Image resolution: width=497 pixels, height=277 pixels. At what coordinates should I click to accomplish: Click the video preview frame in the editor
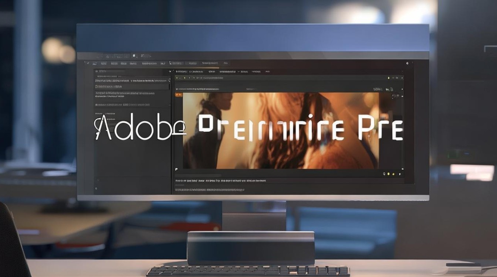281,130
